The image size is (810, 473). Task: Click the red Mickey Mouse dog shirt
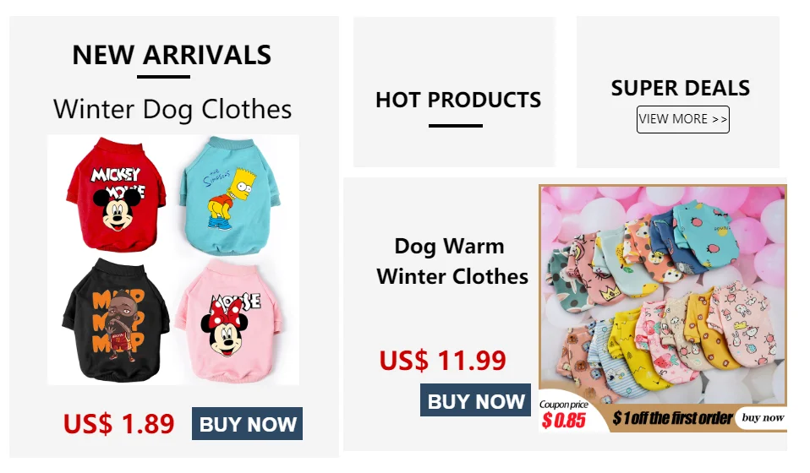(x=116, y=194)
